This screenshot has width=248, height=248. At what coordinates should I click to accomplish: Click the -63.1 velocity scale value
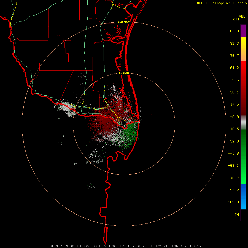click(x=233, y=166)
